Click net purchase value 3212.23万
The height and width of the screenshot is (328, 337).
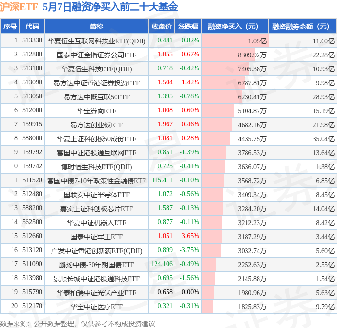coord(252,223)
